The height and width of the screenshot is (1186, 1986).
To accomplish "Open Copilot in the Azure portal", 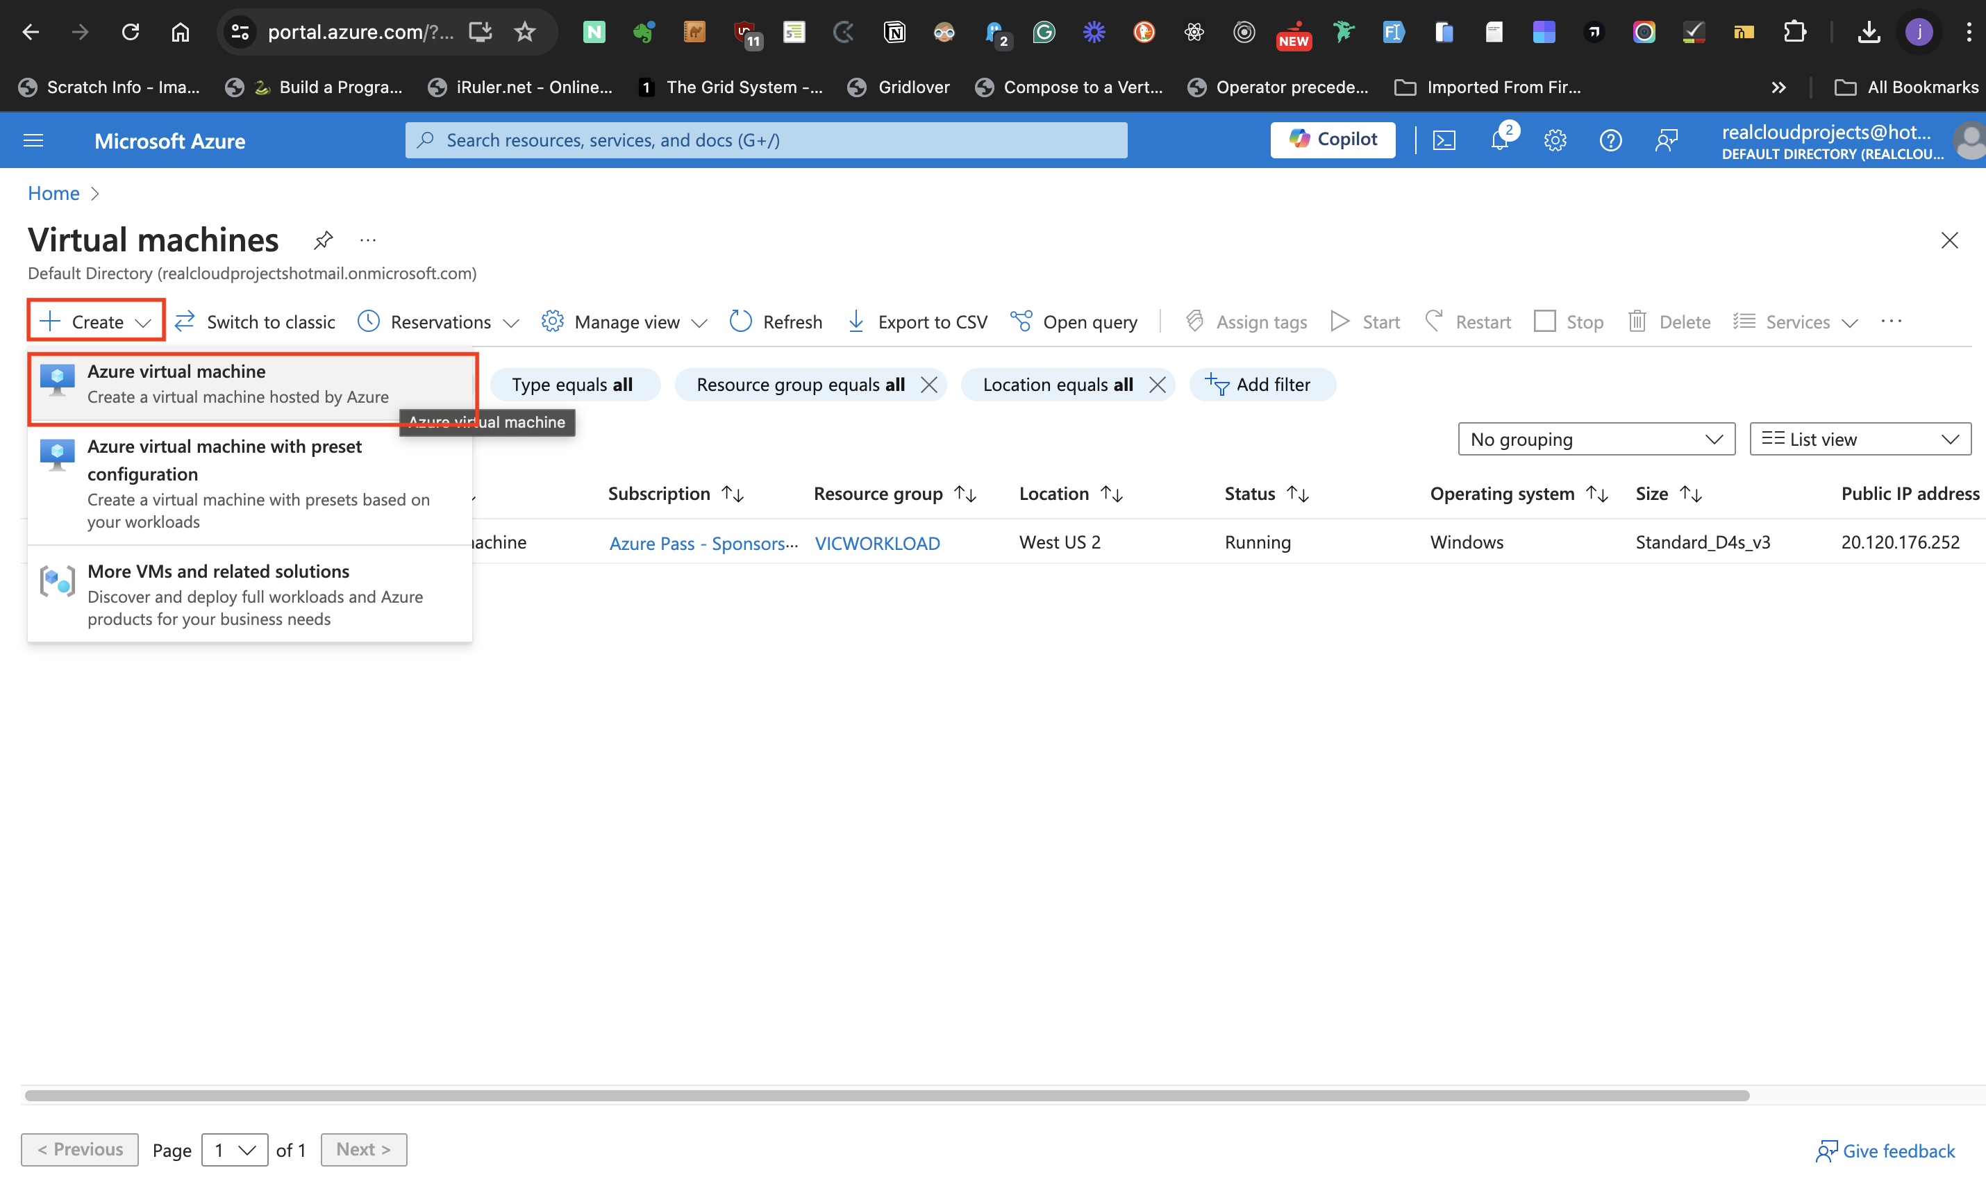I will point(1331,139).
